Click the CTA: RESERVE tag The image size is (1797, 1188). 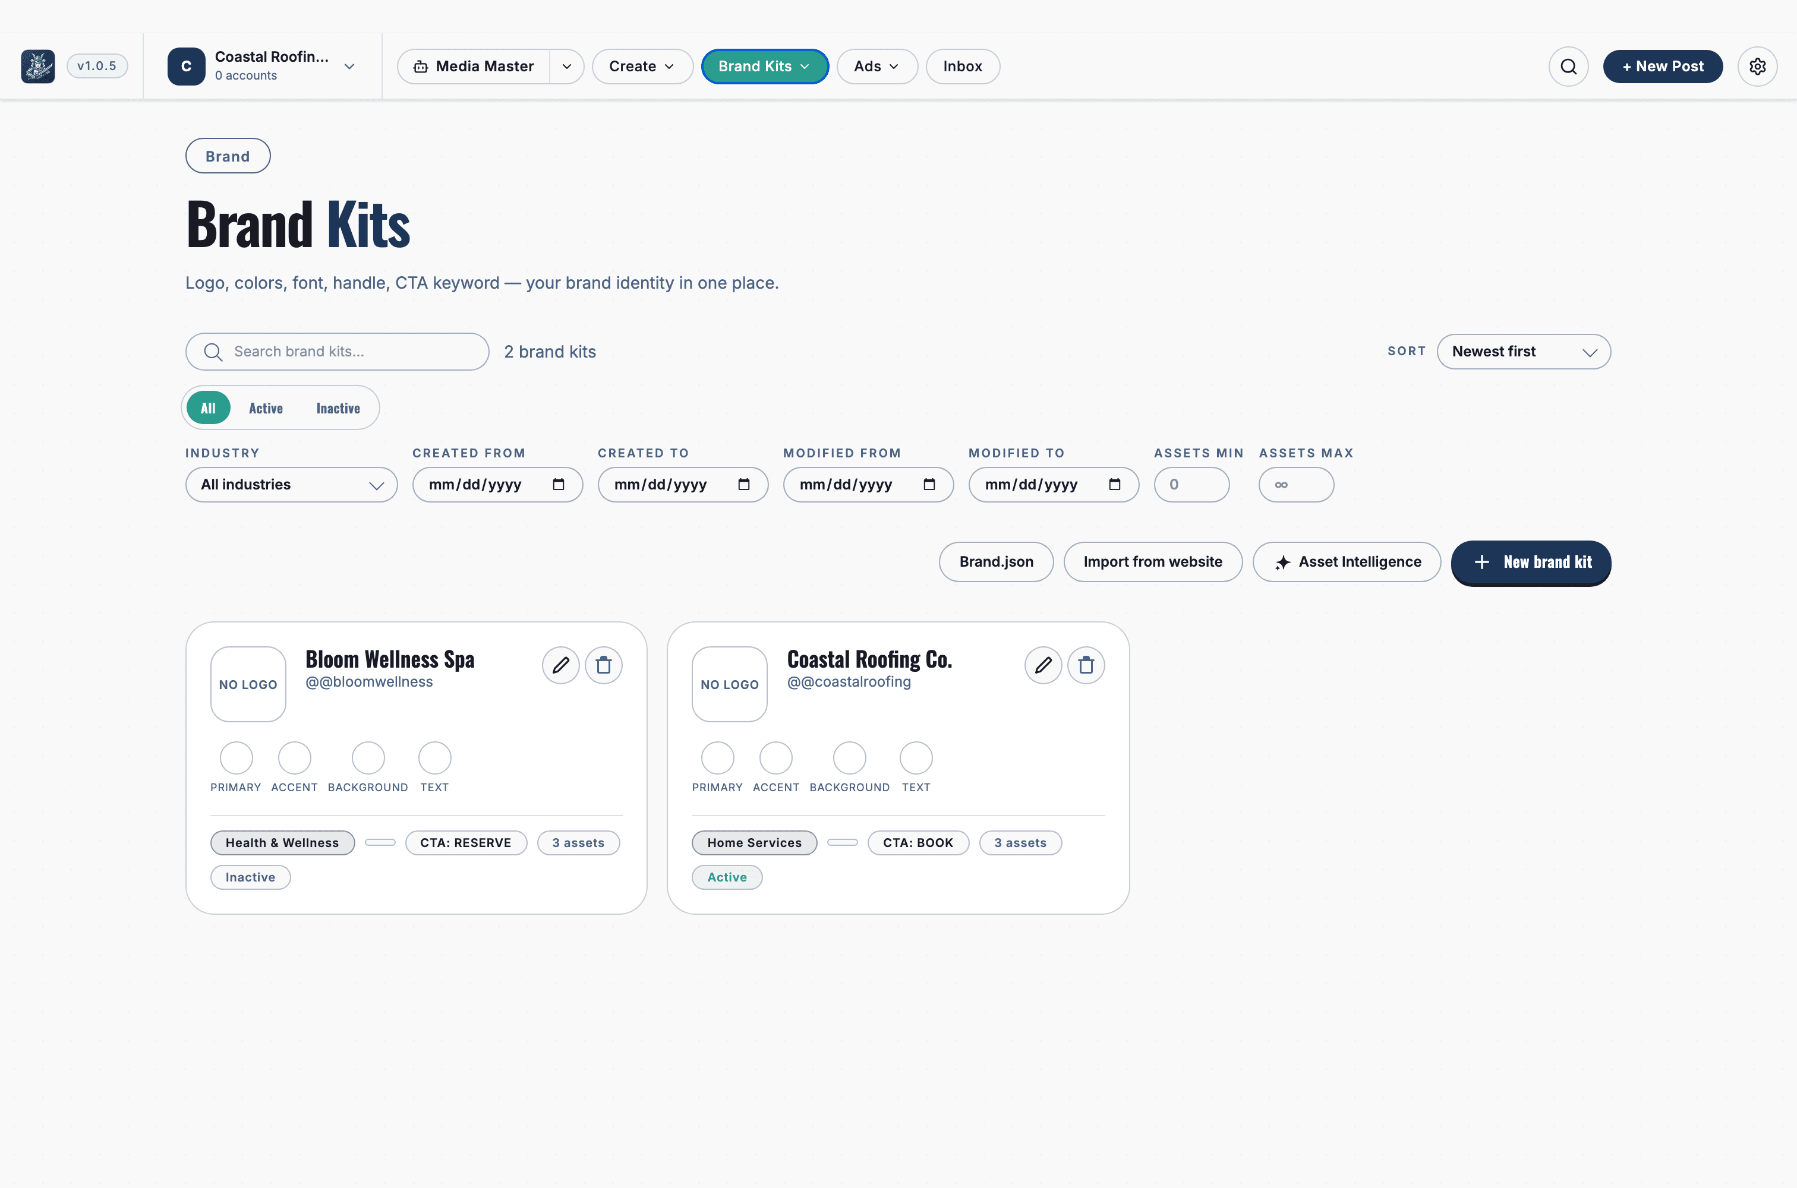pos(465,843)
